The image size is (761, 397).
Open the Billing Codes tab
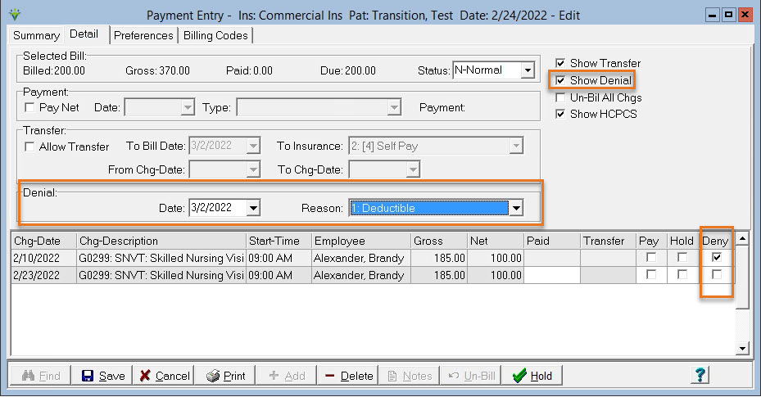[216, 35]
